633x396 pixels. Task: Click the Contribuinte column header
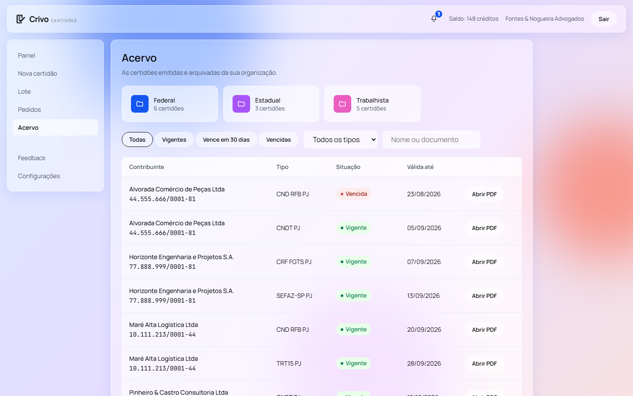(x=146, y=167)
